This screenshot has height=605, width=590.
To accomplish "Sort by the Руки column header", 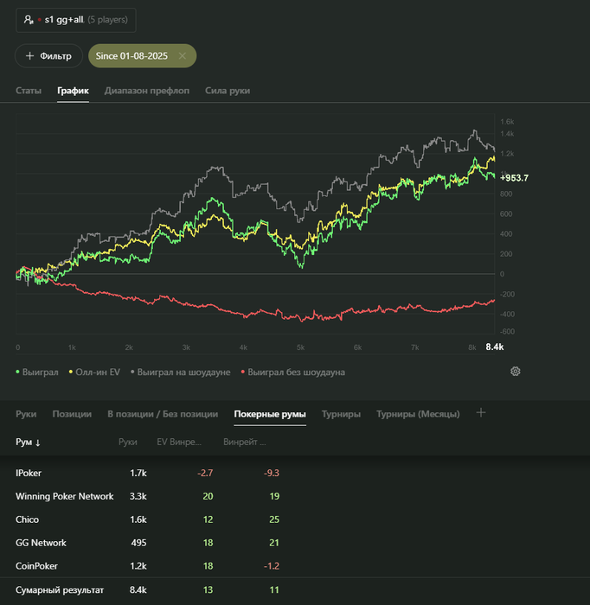I will (x=128, y=443).
